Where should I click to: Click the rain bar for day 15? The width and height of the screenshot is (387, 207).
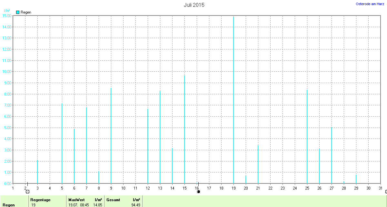coord(184,129)
